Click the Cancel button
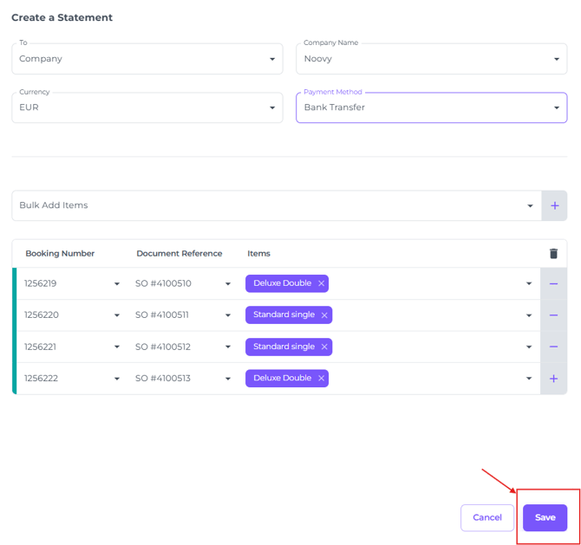 click(486, 517)
